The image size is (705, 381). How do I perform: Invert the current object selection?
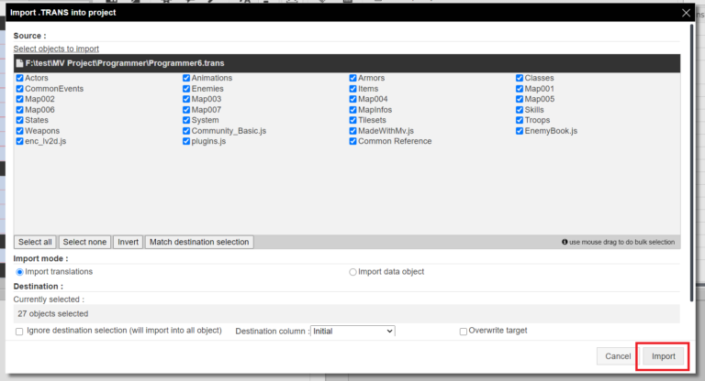pos(128,242)
